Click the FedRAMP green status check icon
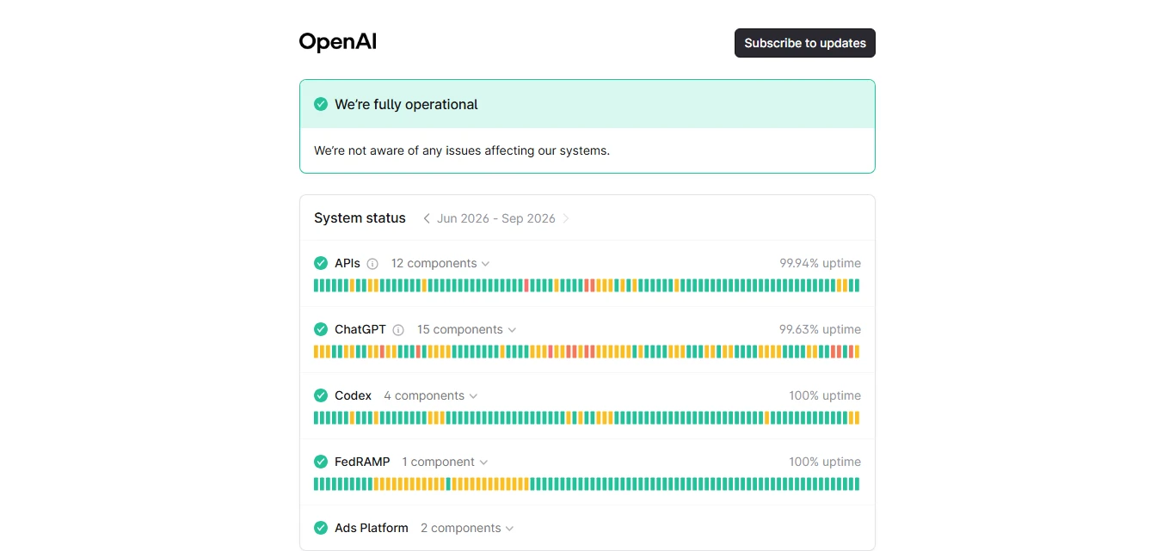The width and height of the screenshot is (1175, 551). 321,462
